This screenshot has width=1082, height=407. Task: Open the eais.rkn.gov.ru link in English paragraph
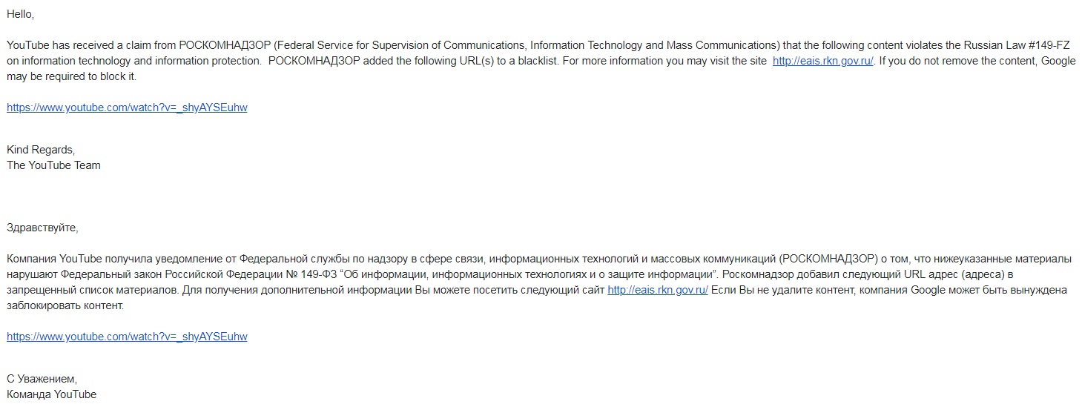pyautogui.click(x=824, y=61)
